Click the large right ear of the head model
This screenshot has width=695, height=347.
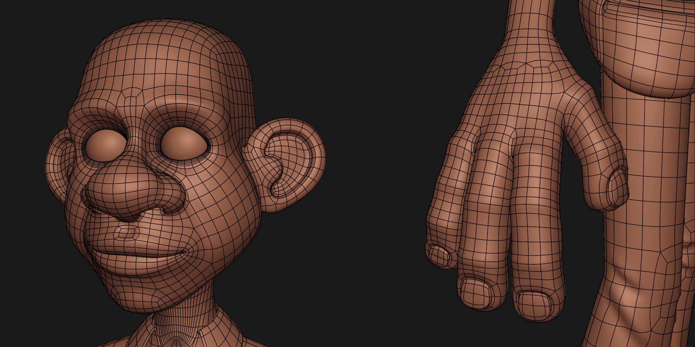pos(285,165)
